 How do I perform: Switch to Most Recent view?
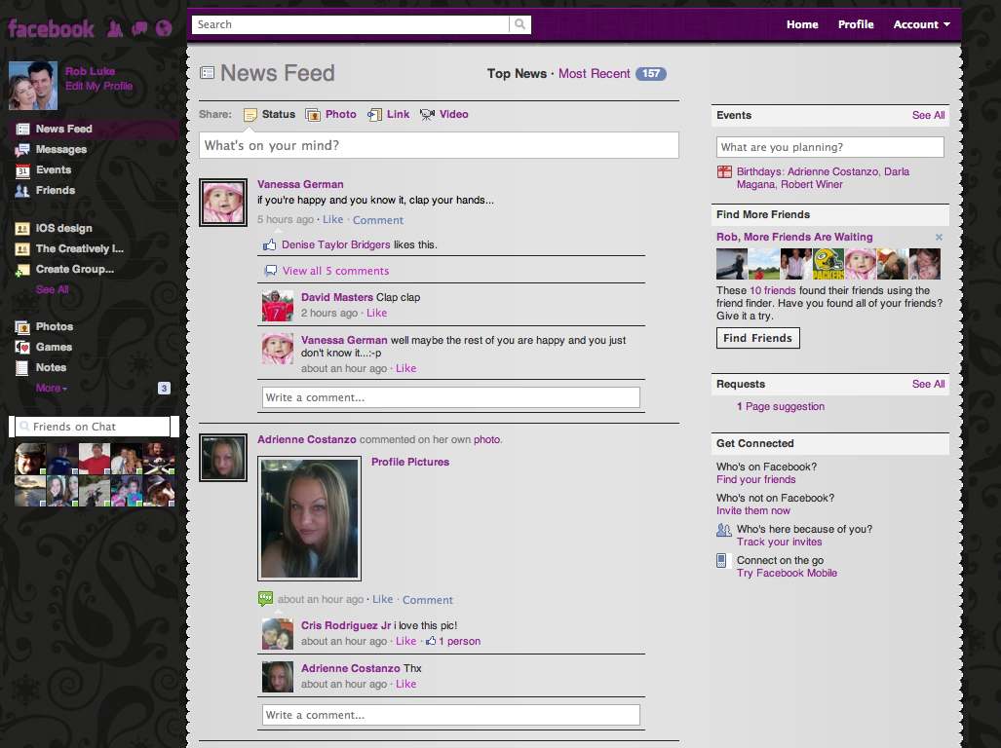[594, 73]
